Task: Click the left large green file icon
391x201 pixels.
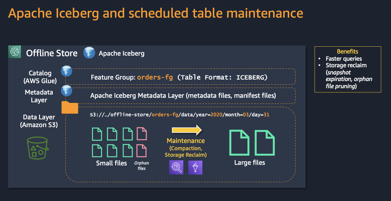Action: (239, 142)
